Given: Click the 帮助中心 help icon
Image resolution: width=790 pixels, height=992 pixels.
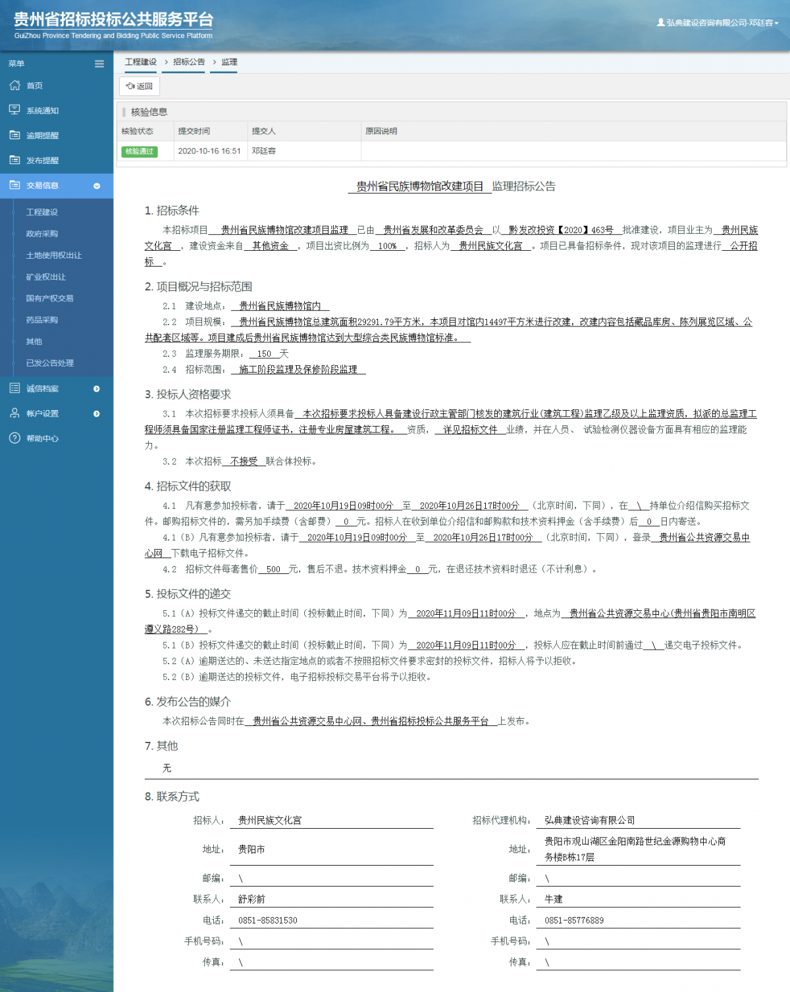Looking at the screenshot, I should tap(14, 438).
